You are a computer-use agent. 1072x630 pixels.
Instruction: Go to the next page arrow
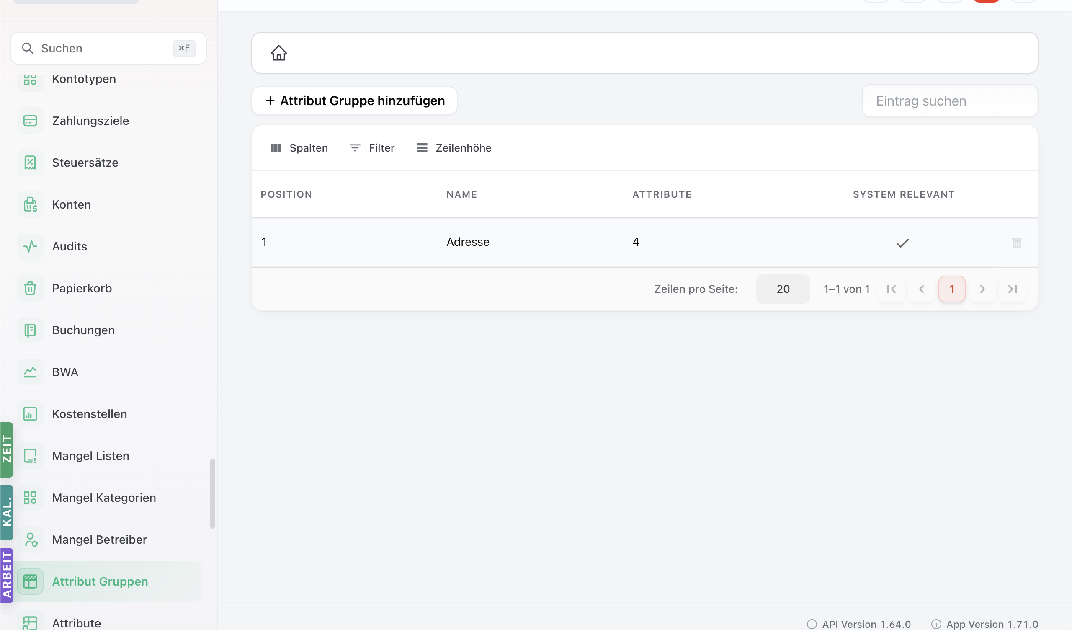(x=982, y=289)
